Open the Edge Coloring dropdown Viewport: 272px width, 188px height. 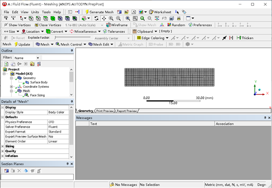click(x=167, y=38)
